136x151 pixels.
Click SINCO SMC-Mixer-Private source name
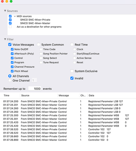point(35,20)
